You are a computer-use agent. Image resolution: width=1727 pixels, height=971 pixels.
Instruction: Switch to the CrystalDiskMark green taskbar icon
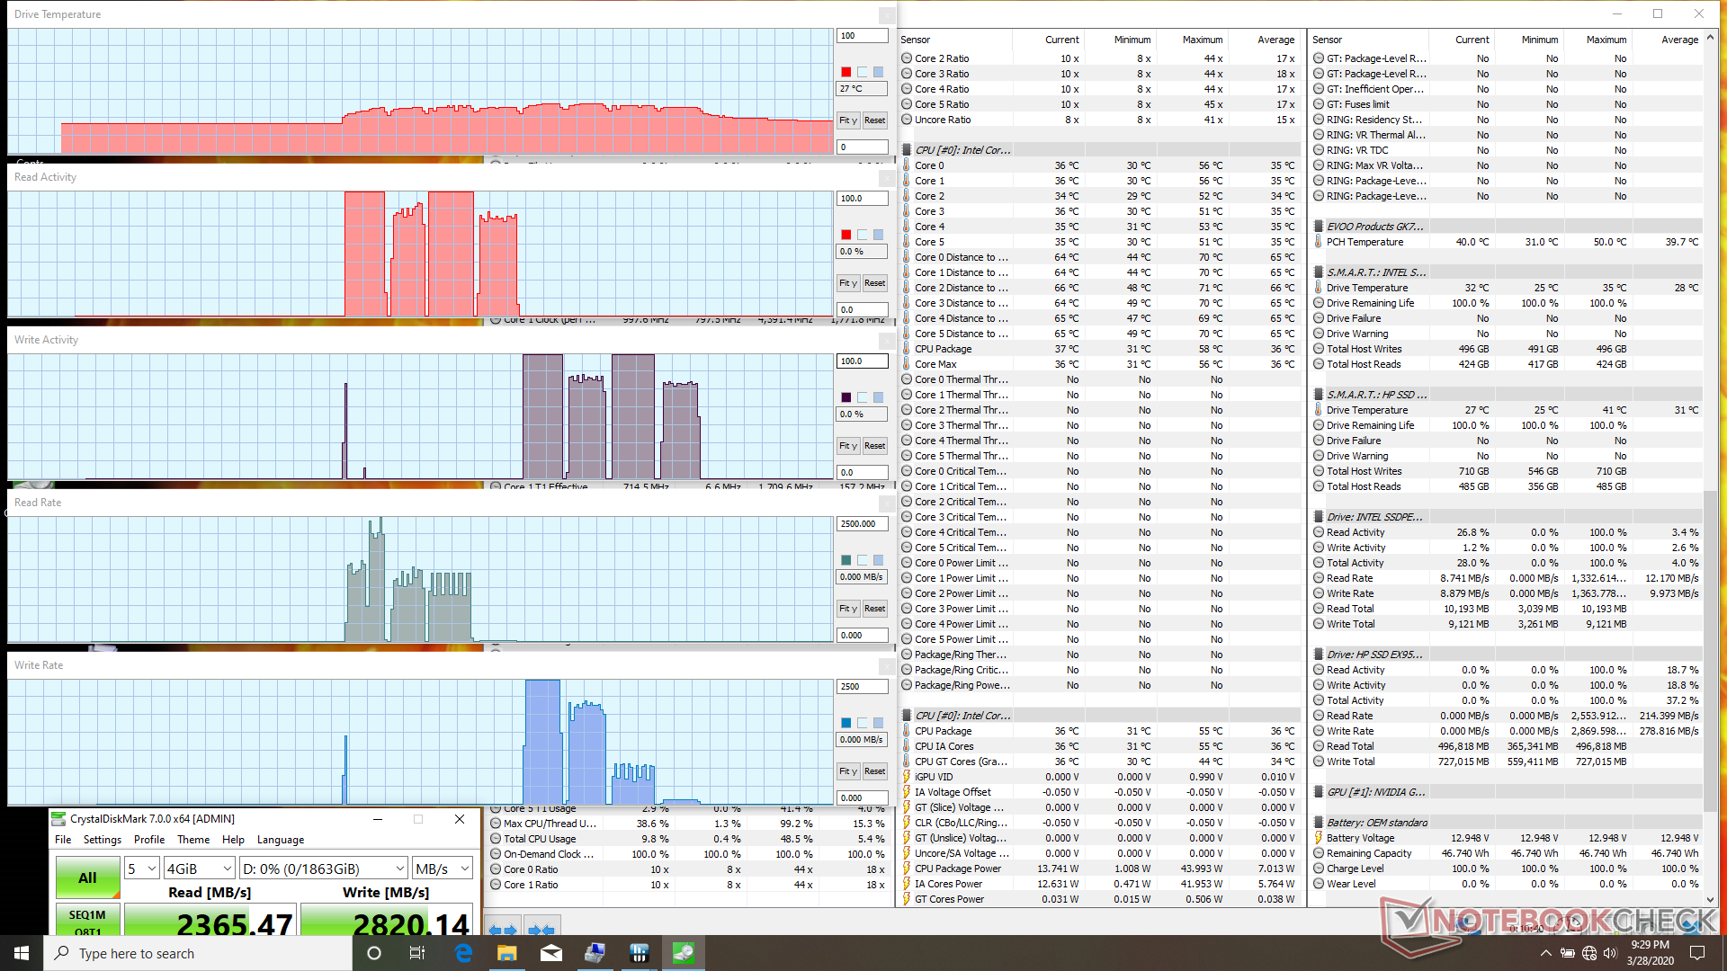[684, 953]
